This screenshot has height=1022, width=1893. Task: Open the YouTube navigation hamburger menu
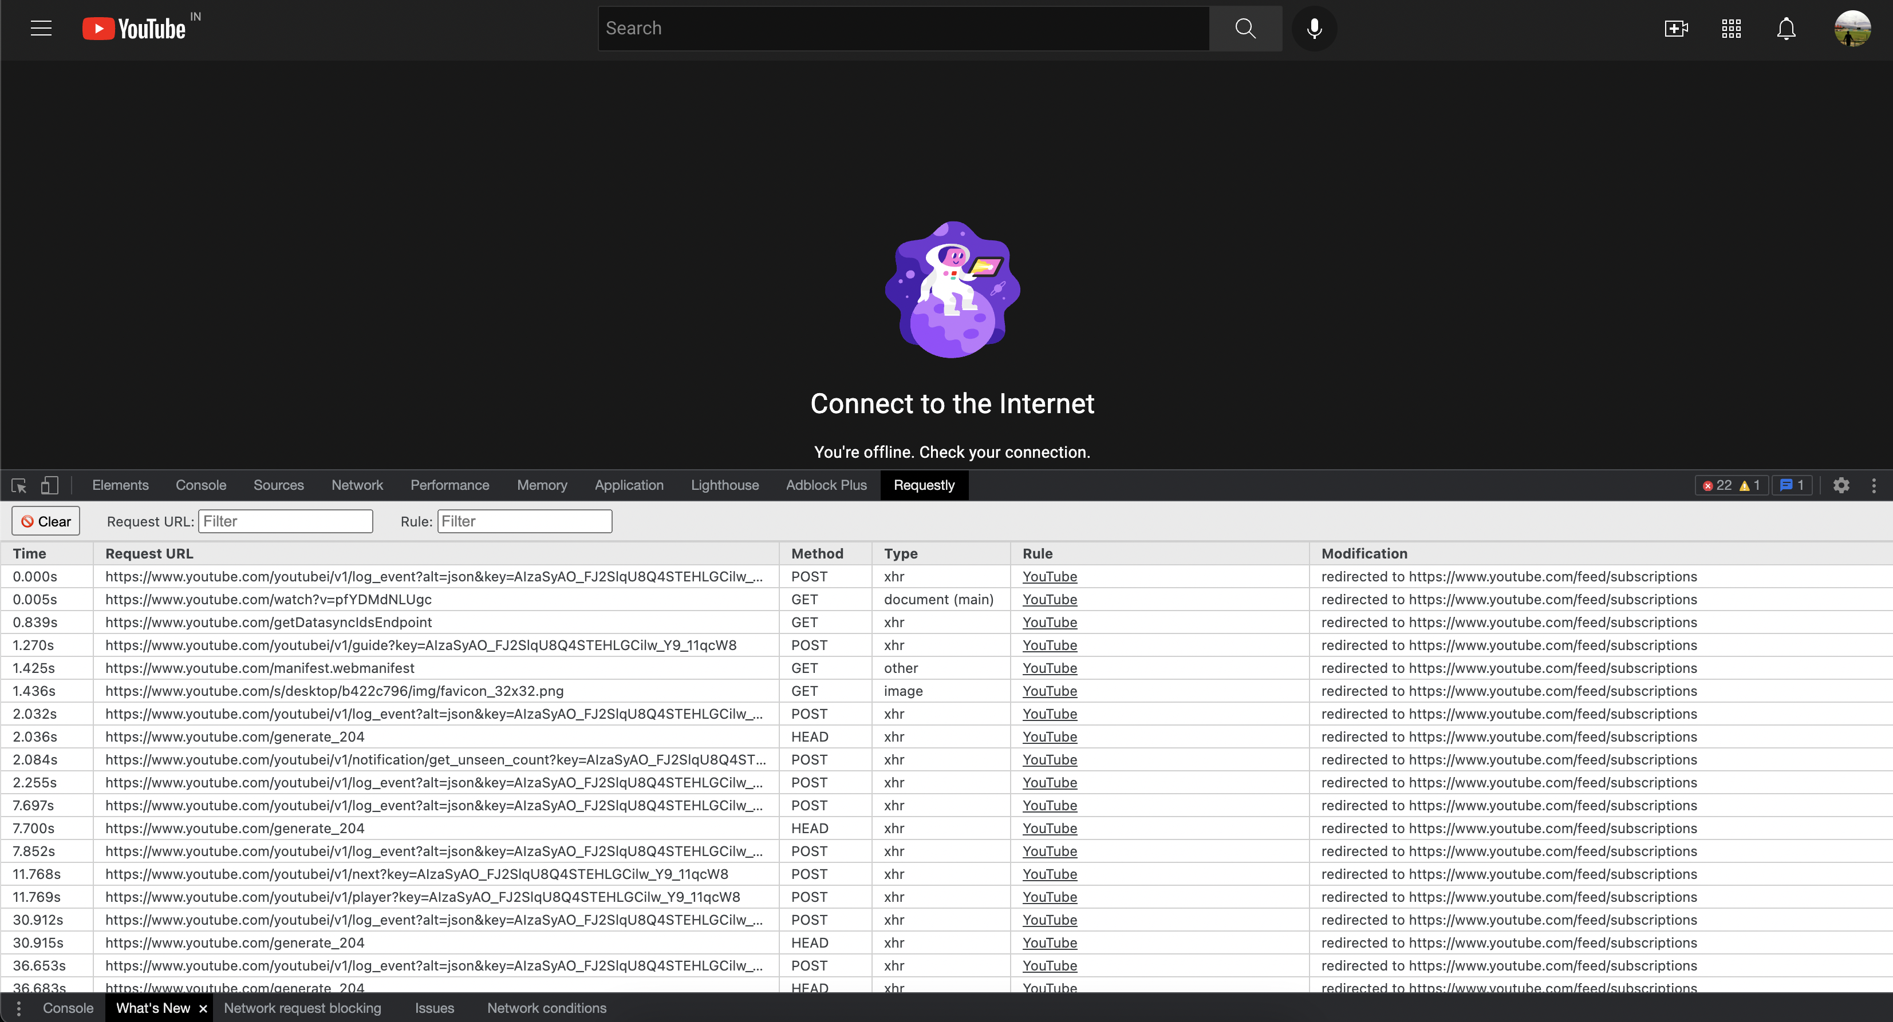(41, 28)
